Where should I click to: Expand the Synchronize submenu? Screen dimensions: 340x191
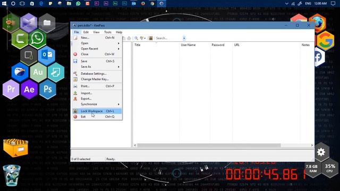tap(97, 104)
